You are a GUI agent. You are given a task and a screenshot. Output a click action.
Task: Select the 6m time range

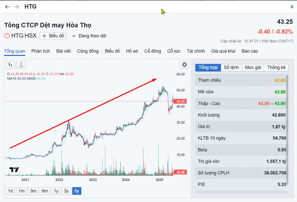(x=45, y=191)
